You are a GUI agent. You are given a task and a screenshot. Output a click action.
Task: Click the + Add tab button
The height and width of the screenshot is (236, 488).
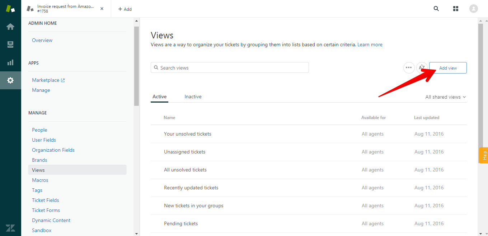click(125, 9)
